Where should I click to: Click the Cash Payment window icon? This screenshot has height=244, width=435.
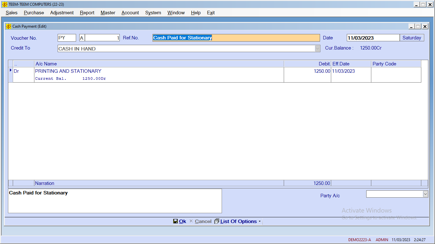9,26
